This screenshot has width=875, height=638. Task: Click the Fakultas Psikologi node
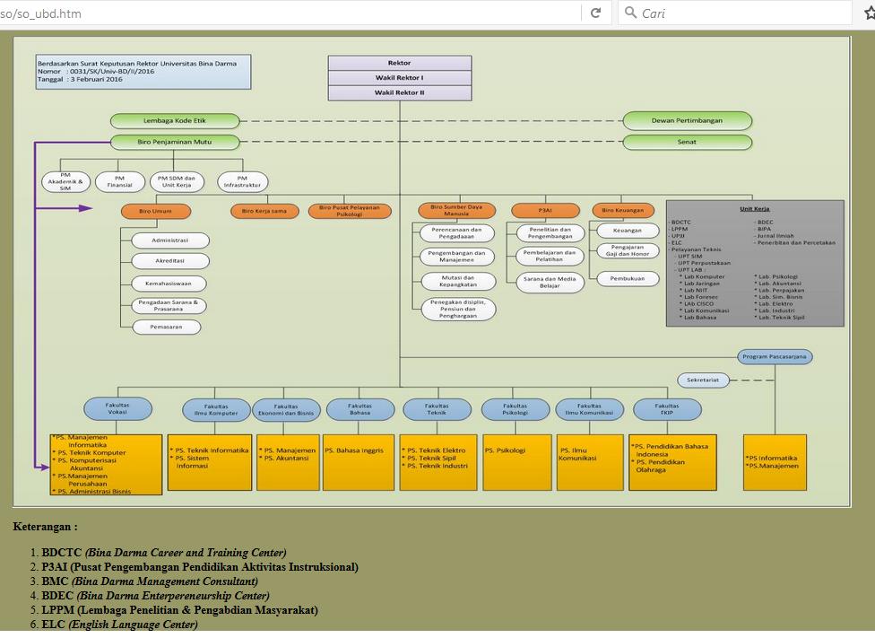click(515, 409)
